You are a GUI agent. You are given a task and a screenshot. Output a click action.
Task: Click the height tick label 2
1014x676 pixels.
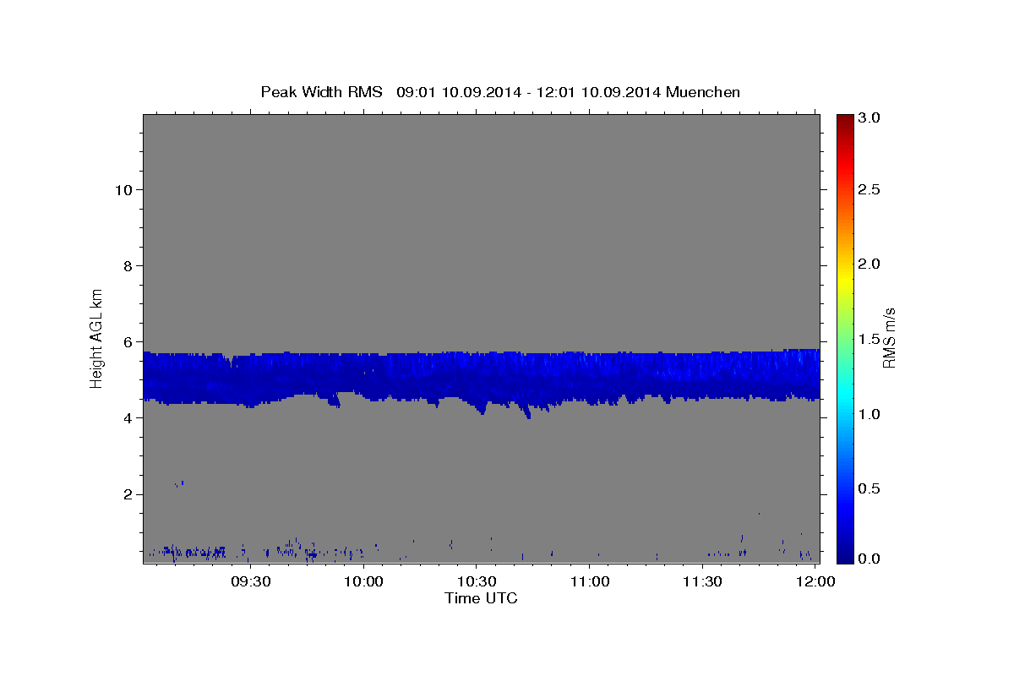coord(127,494)
